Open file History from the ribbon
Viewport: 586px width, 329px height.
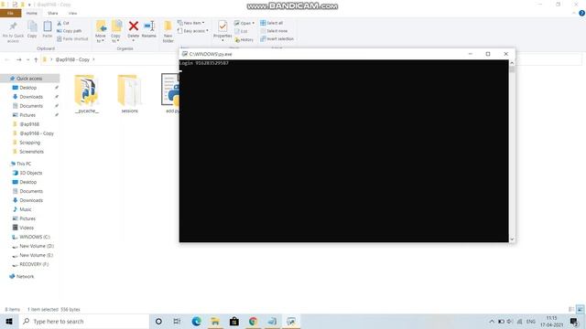click(x=244, y=39)
